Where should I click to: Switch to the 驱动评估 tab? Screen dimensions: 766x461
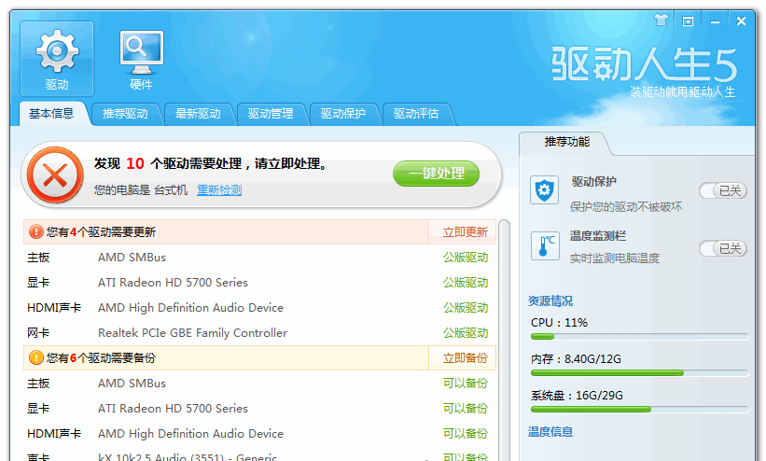tap(416, 114)
